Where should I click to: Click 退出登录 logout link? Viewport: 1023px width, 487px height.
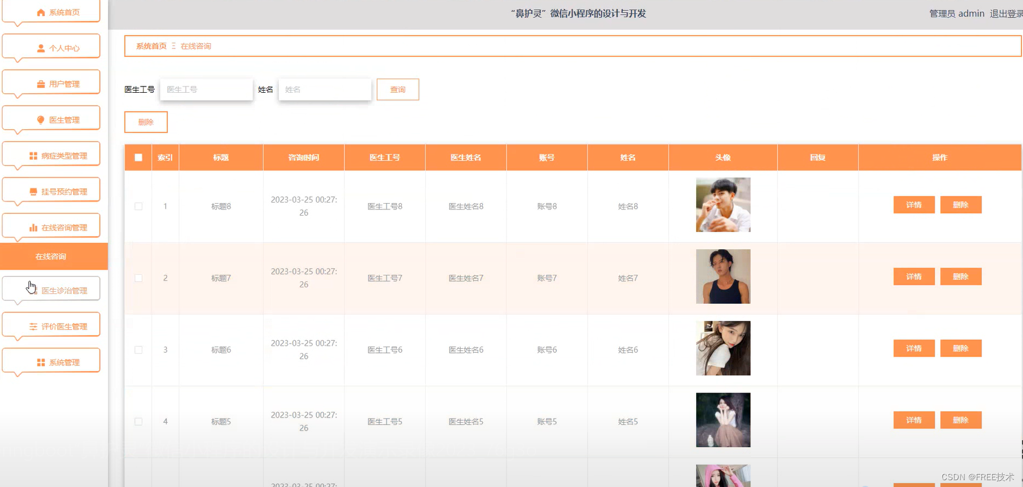coord(1006,14)
